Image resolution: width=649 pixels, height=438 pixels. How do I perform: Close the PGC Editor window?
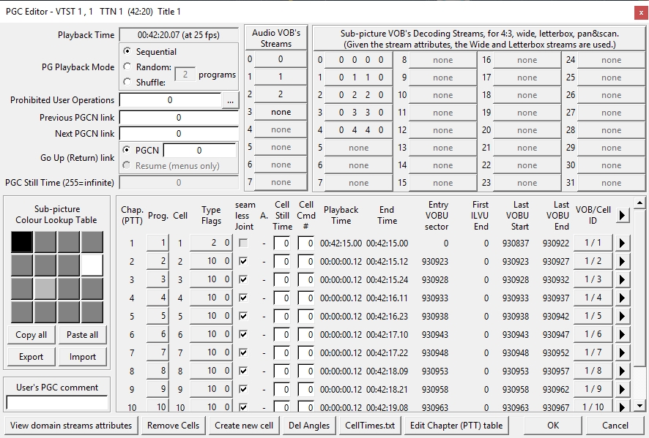(641, 13)
